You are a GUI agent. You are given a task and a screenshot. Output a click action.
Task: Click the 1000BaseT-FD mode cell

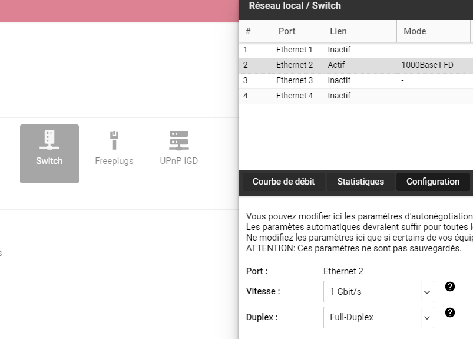coord(428,65)
